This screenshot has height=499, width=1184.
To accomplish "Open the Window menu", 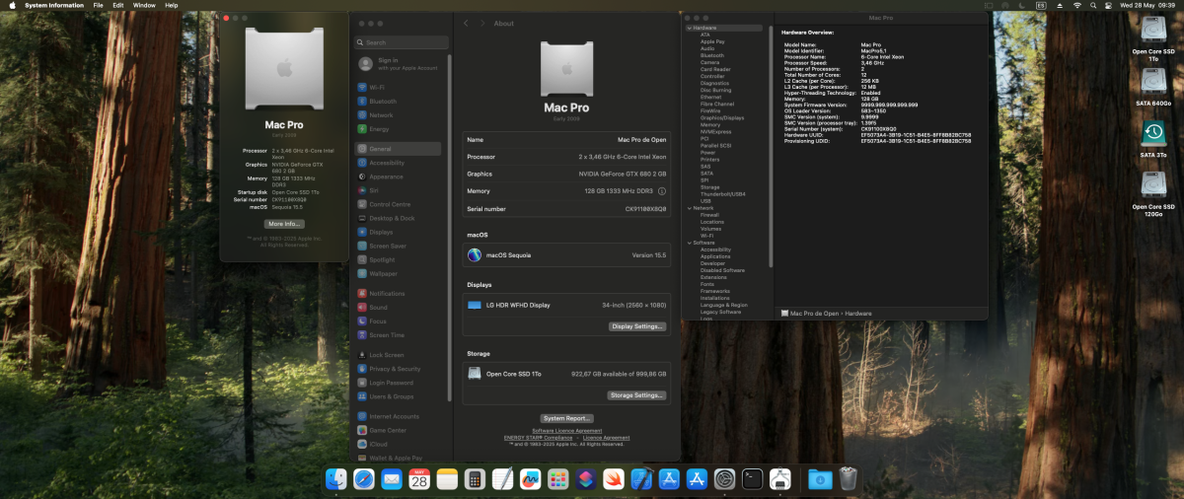I will (144, 5).
